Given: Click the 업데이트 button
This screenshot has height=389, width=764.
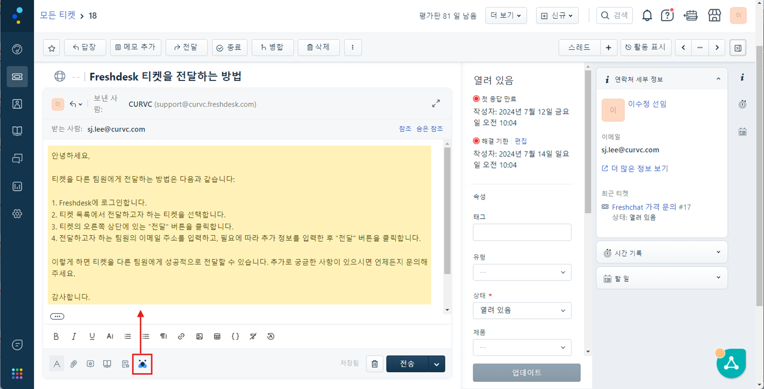Looking at the screenshot, I should [526, 373].
